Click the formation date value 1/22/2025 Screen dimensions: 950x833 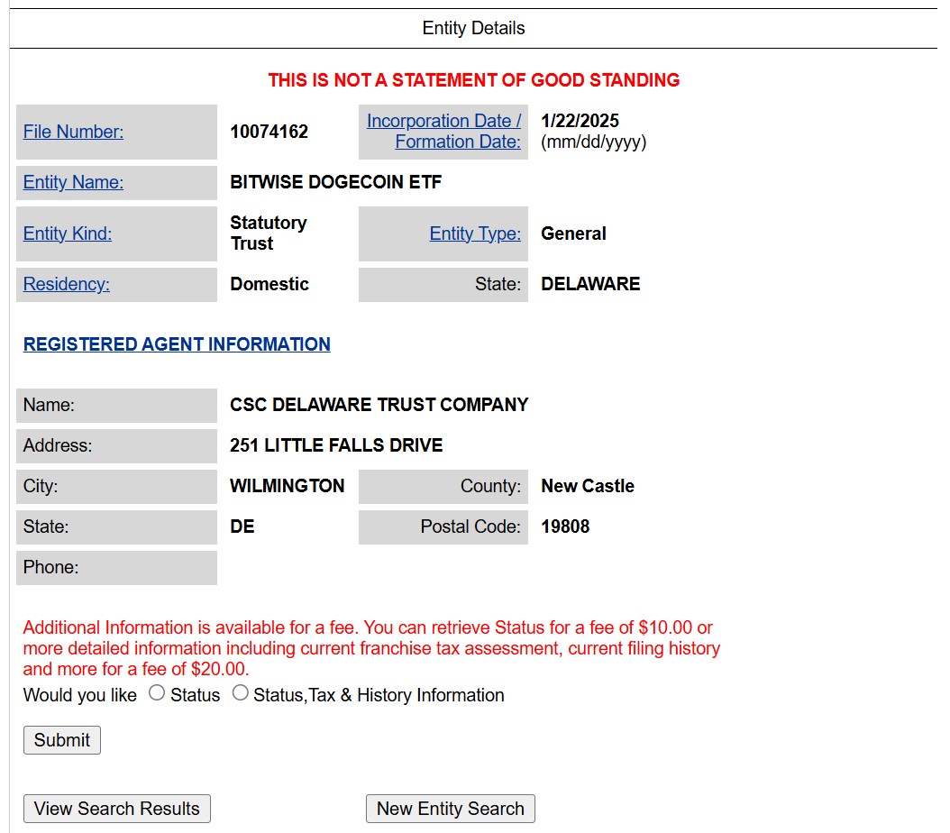(x=580, y=121)
